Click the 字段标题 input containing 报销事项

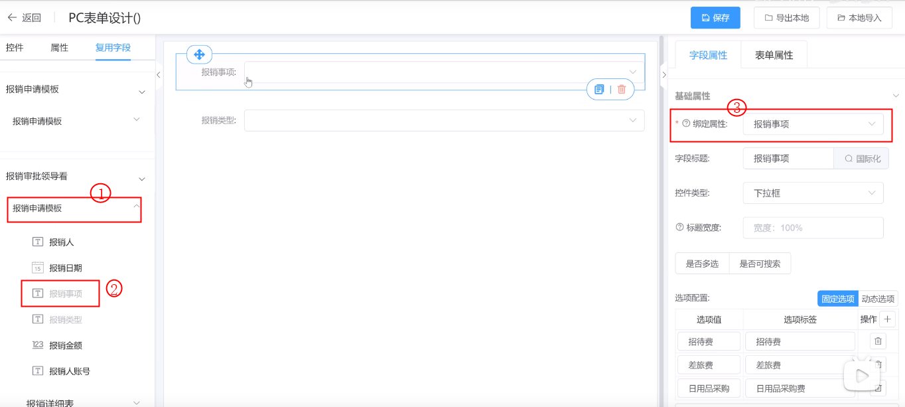click(x=788, y=159)
